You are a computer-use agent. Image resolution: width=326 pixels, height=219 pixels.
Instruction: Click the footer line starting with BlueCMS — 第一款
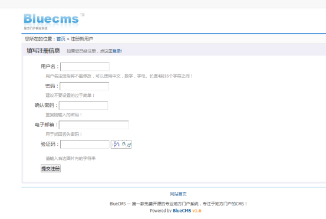pos(179,204)
